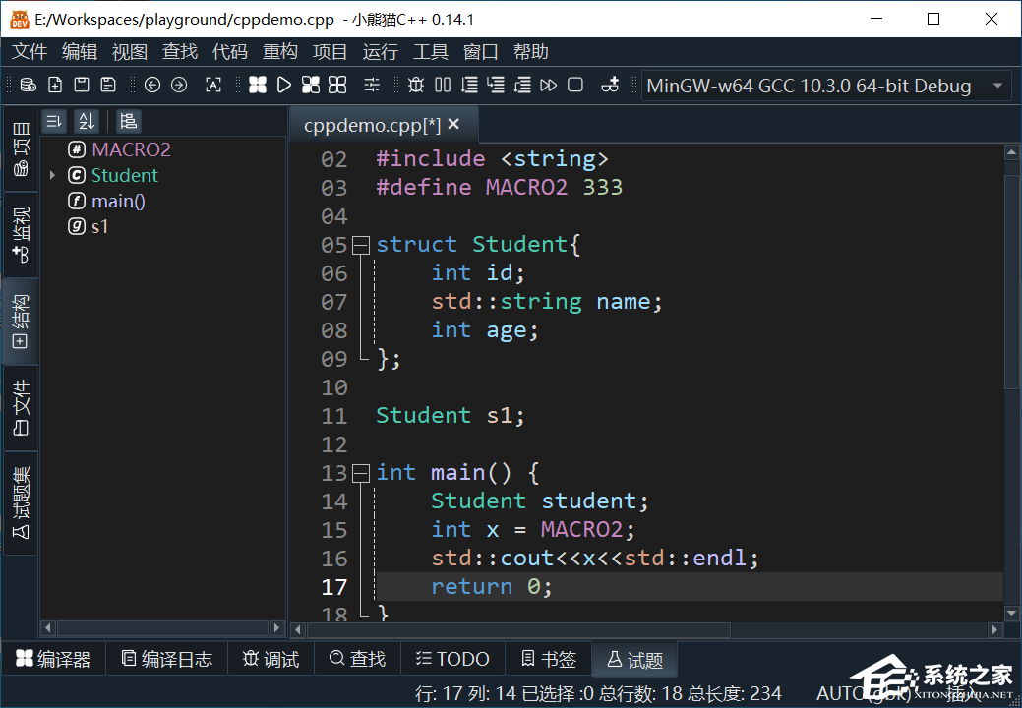Screen dimensions: 1022x708
Task: Save the current file with toolbar icon
Action: pos(82,85)
